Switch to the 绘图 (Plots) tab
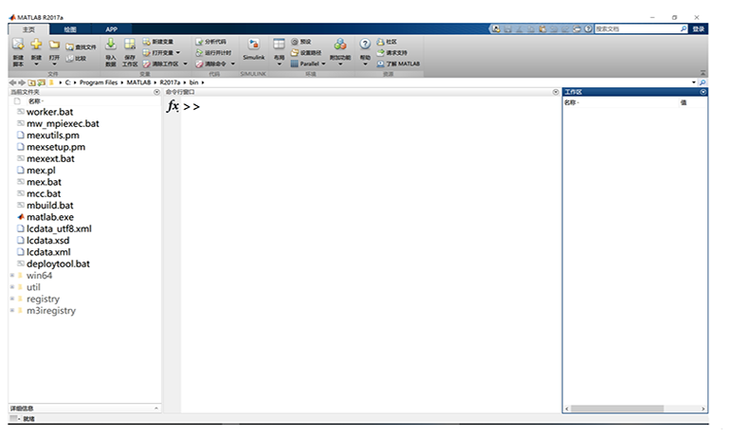The height and width of the screenshot is (436, 730). [70, 29]
